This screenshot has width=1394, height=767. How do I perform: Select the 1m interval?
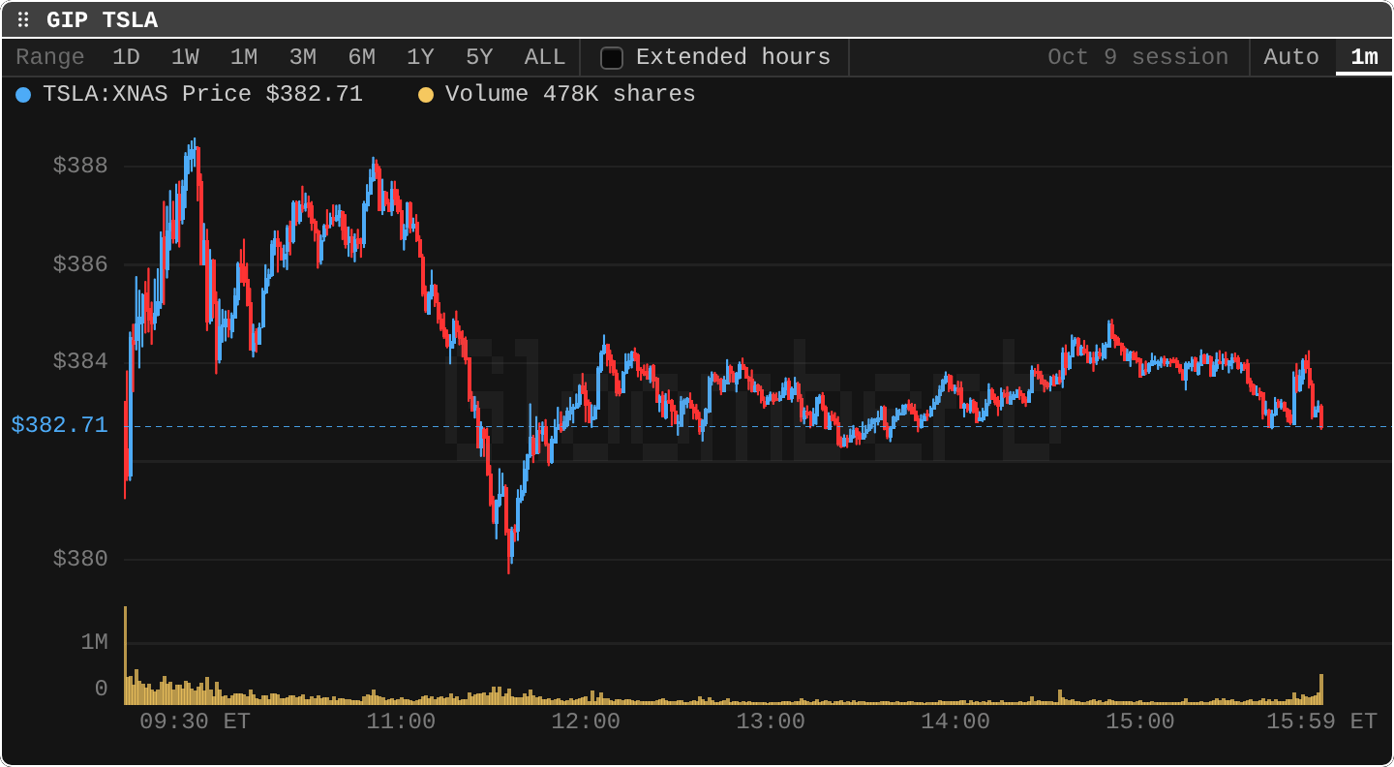(x=1364, y=57)
